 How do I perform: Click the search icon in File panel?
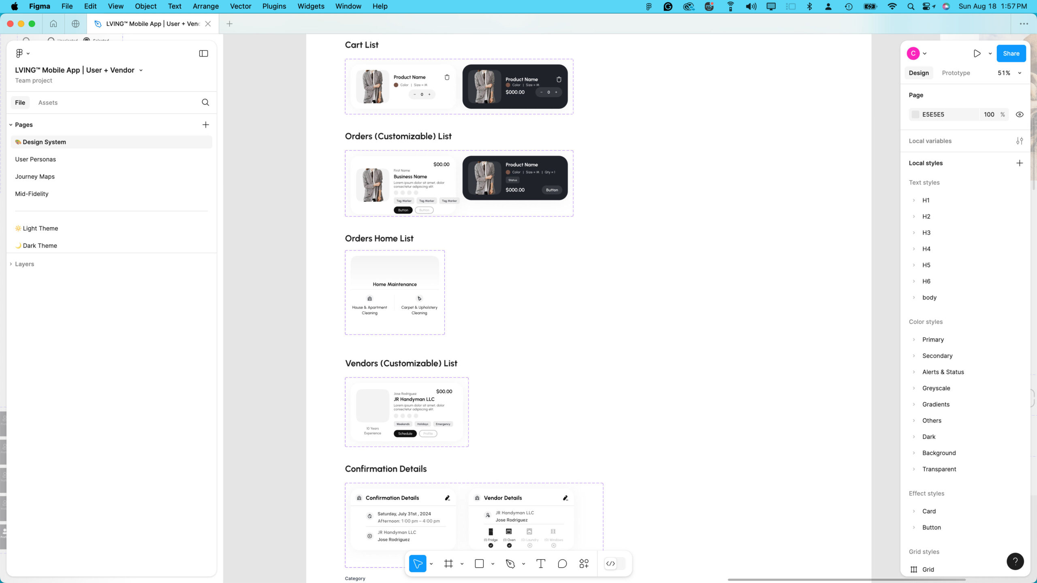click(205, 102)
